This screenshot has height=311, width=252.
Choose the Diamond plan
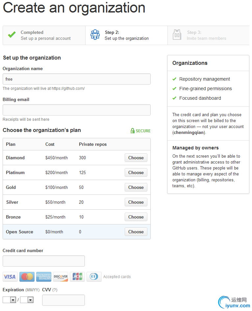click(x=136, y=158)
